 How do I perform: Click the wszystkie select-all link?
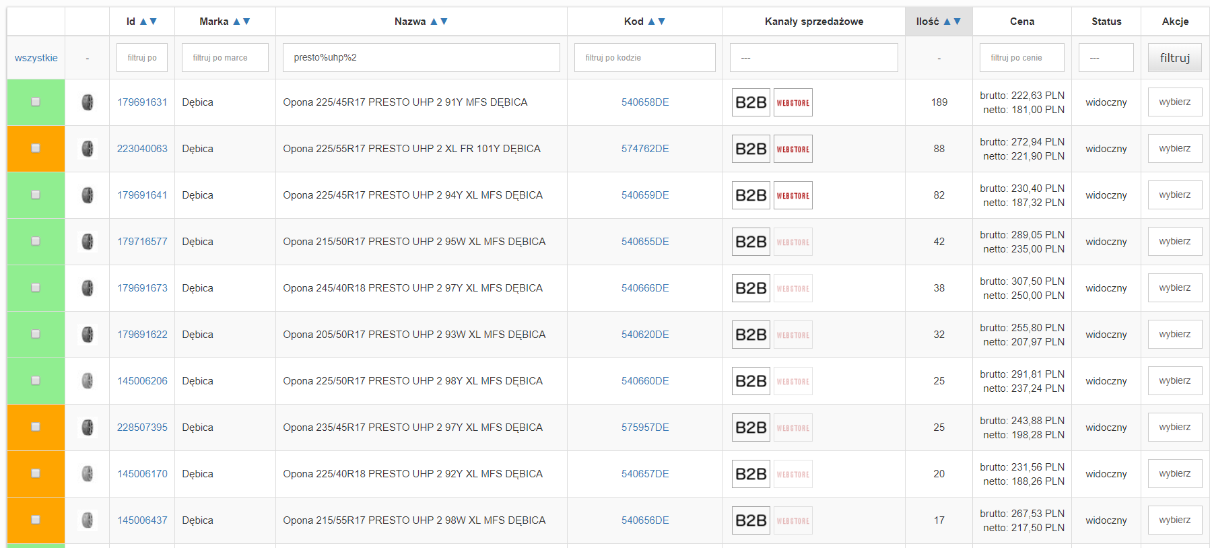(36, 58)
